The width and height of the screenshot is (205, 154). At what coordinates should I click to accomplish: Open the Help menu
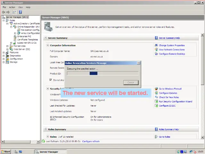click(x=28, y=7)
